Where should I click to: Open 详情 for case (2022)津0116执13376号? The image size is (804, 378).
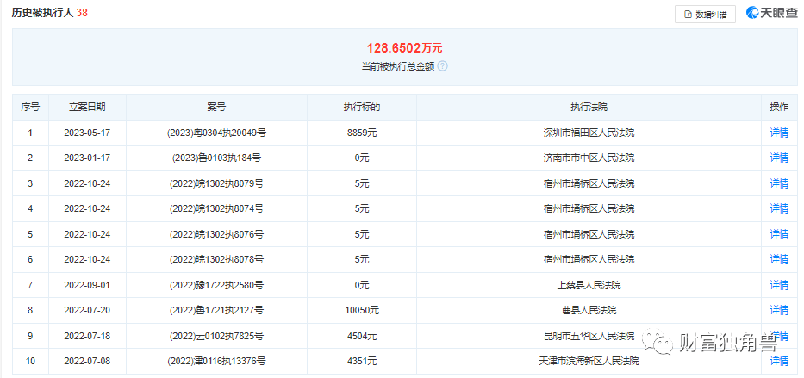pos(779,361)
